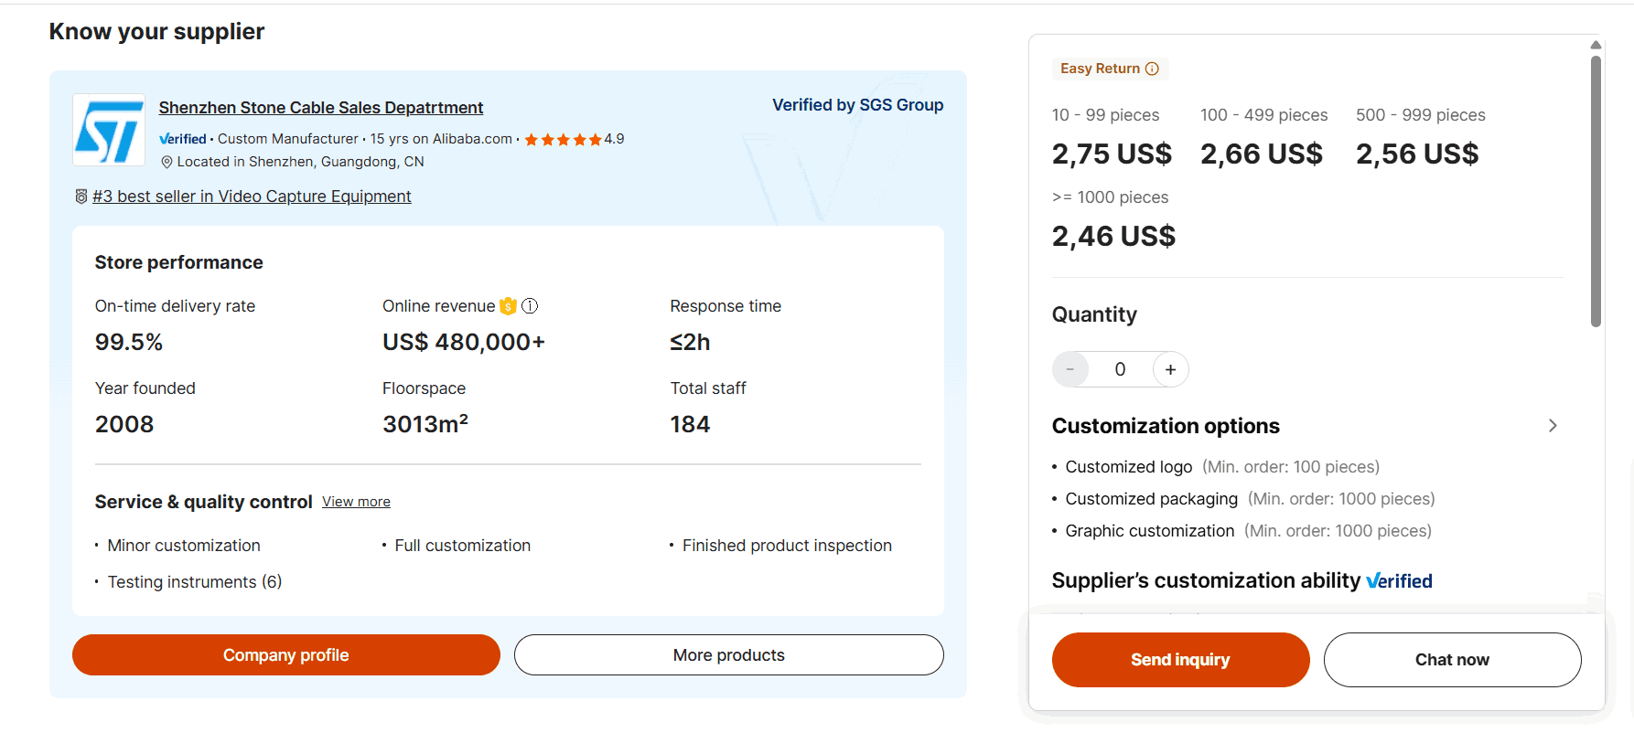The image size is (1634, 733).
Task: Click the Online revenue info icon
Action: (530, 306)
